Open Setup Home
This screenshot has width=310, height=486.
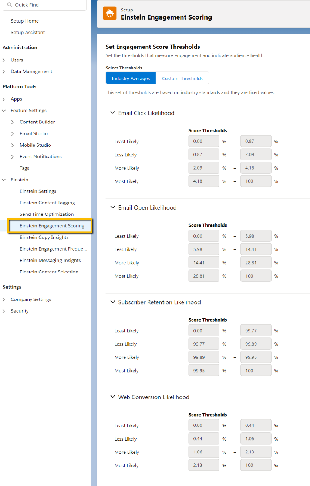point(25,21)
